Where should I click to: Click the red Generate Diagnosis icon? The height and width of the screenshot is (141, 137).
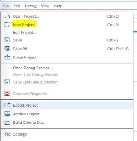pyautogui.click(x=7, y=94)
